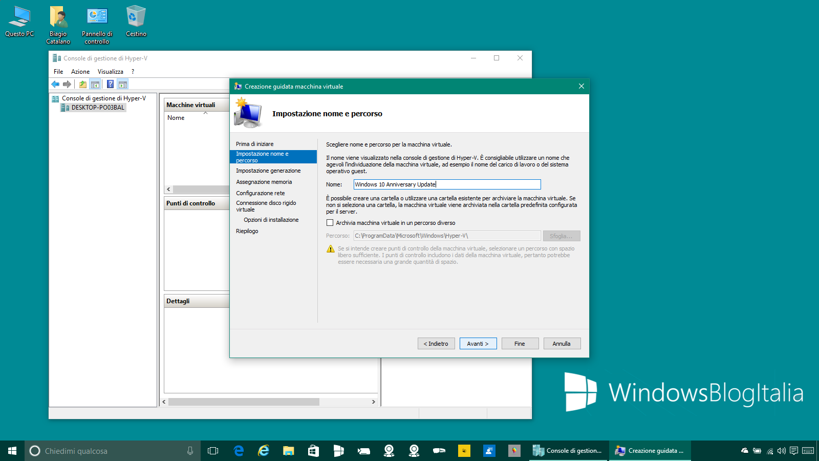
Task: Click the Annulla button
Action: tap(562, 344)
